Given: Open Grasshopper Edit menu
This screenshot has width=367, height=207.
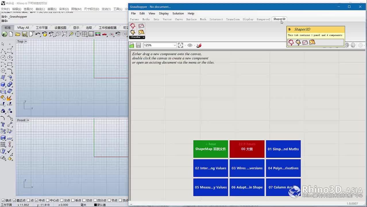Looking at the screenshot, I should point(142,14).
